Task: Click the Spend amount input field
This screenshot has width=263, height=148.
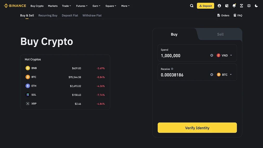Action: 184,56
